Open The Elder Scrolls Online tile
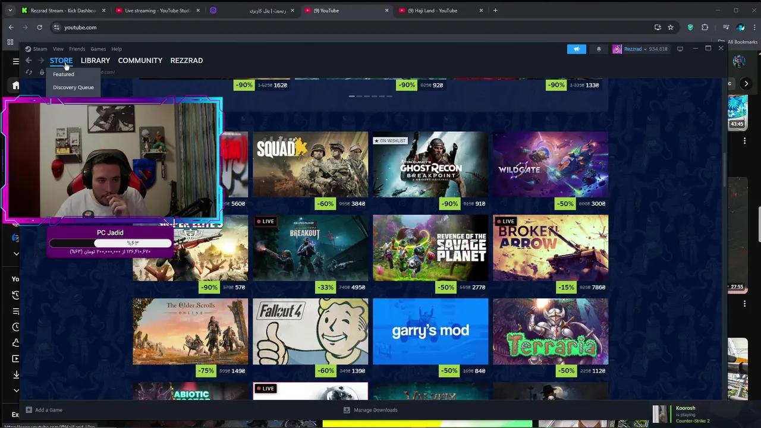Viewport: 761px width, 428px height. pos(190,331)
